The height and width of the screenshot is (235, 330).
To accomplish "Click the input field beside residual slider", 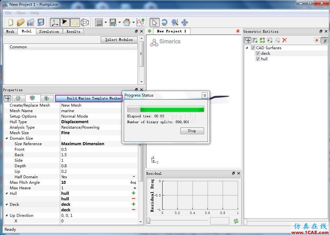I will point(220,221).
